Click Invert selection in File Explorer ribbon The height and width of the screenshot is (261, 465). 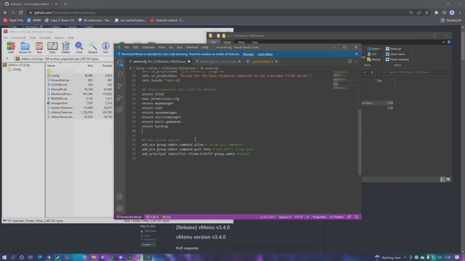click(397, 59)
